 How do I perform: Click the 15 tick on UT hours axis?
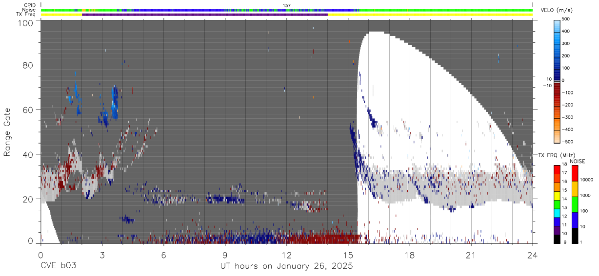tap(348, 255)
